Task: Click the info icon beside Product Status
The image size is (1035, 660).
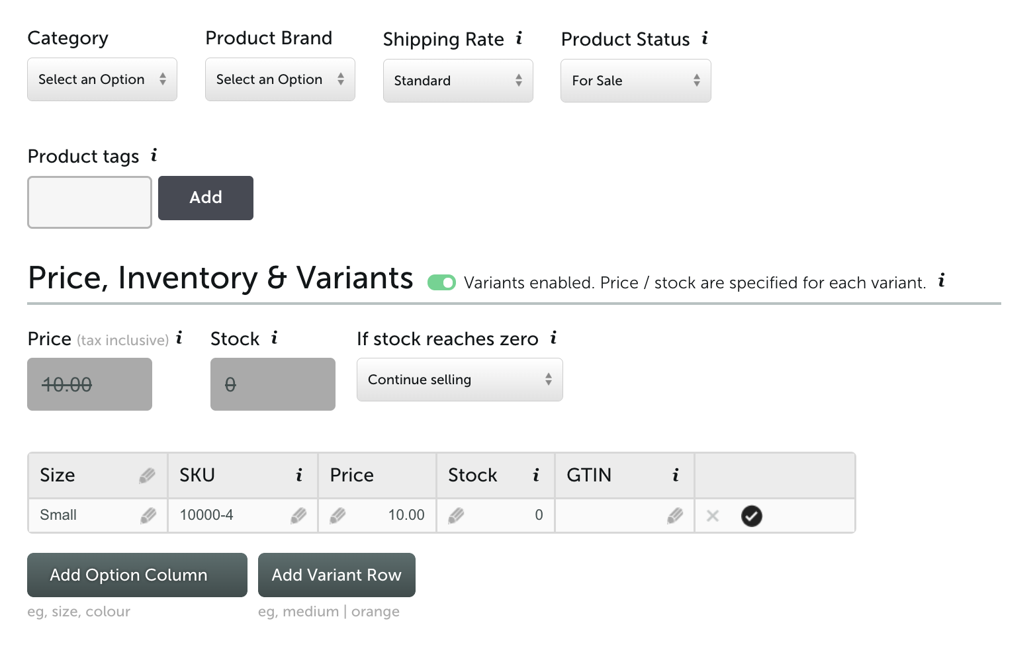Action: point(705,38)
